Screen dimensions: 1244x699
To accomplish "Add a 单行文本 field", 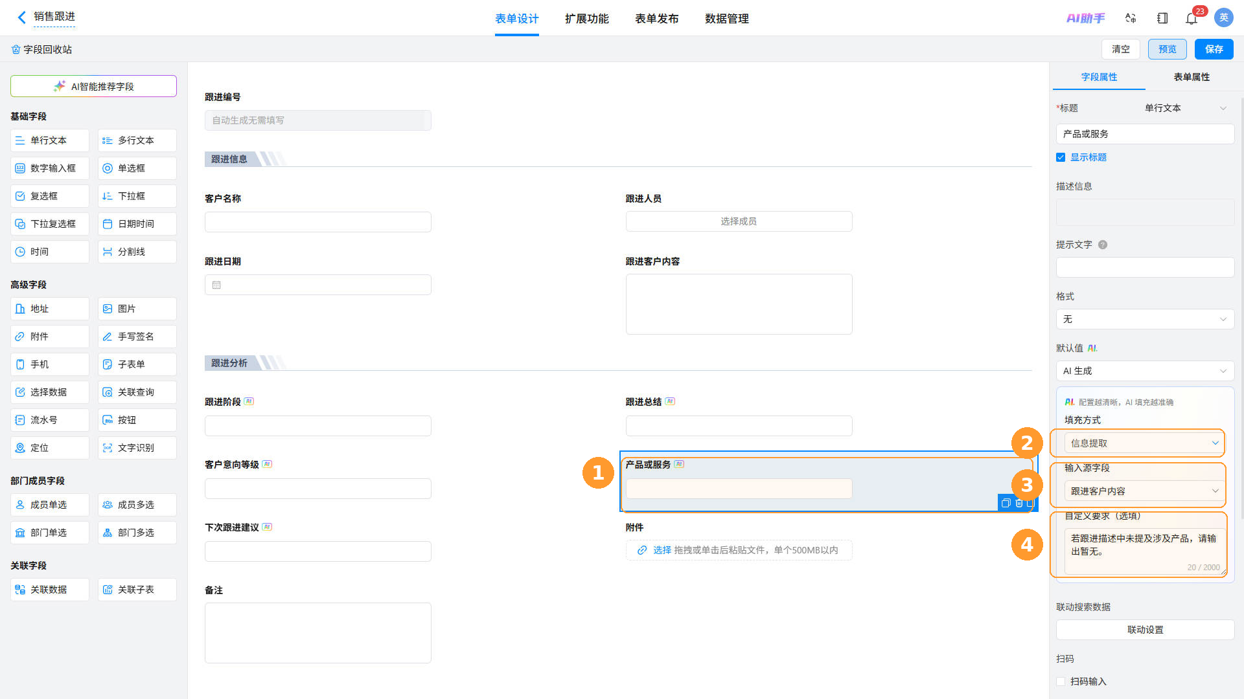I will (x=50, y=140).
